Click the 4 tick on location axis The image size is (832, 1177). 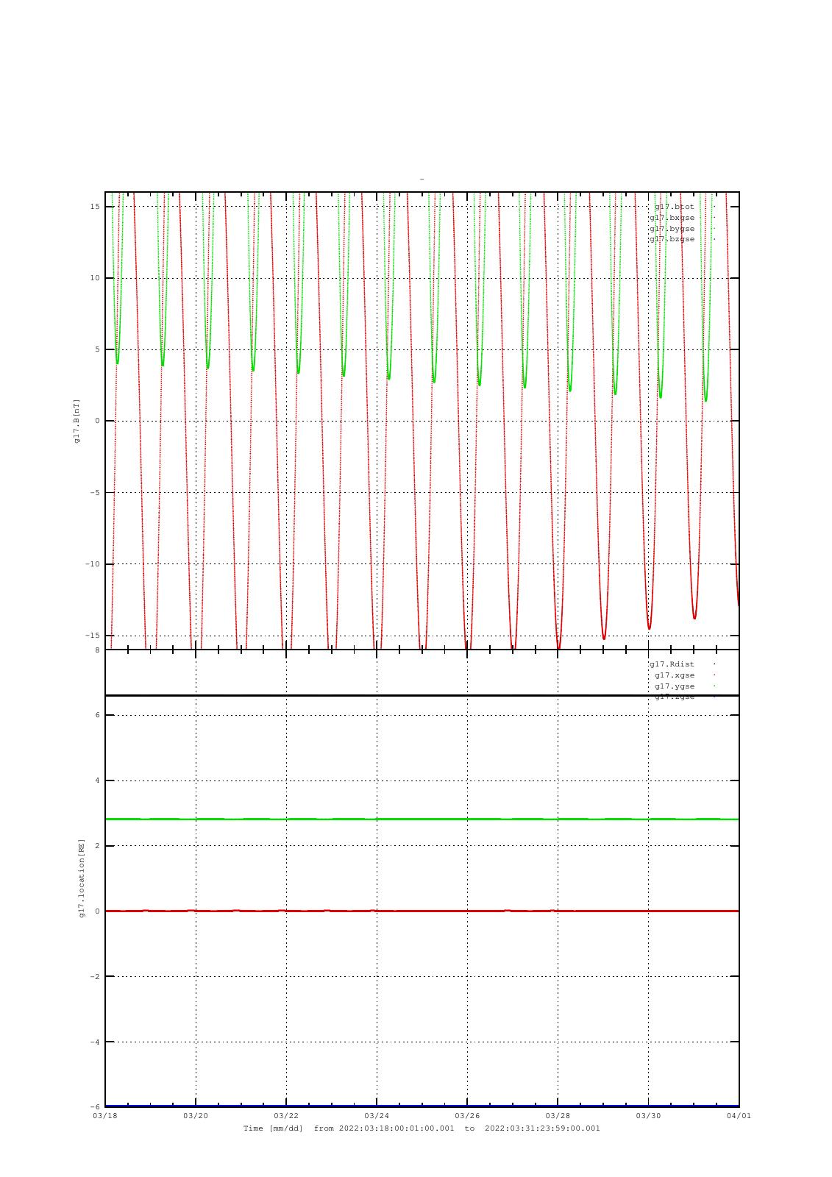[97, 780]
